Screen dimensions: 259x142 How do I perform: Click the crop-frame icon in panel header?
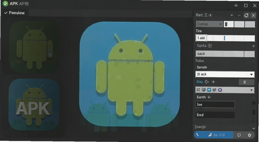click(x=246, y=15)
